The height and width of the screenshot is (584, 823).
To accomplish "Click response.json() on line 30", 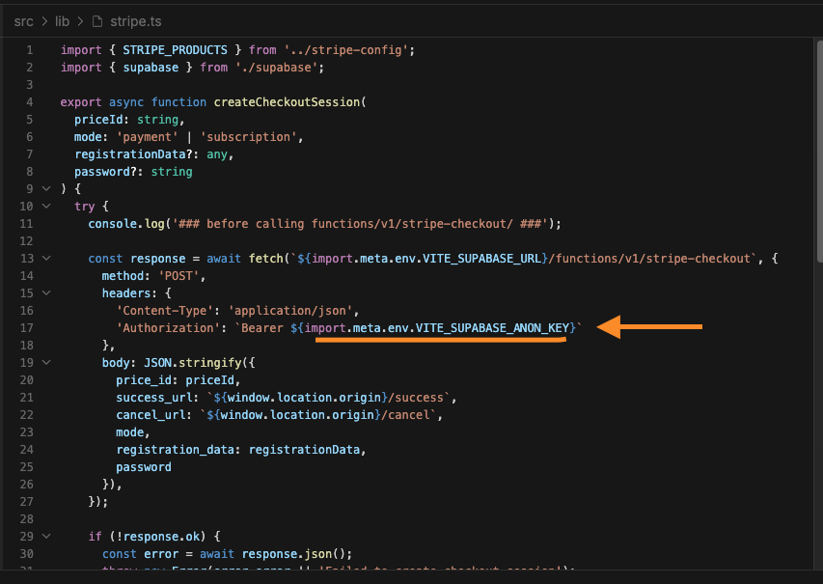I will (x=293, y=553).
